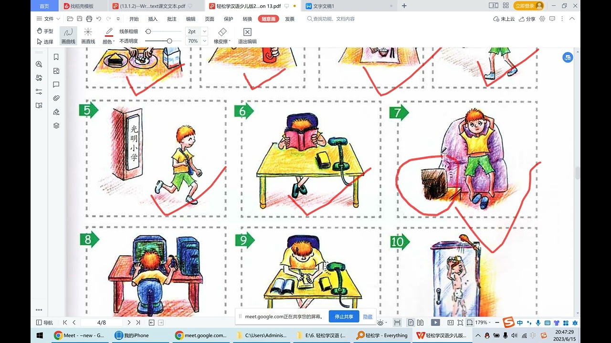Screen dimensions: 611x343
Task: Click the Undo arrow
Action: click(99, 19)
